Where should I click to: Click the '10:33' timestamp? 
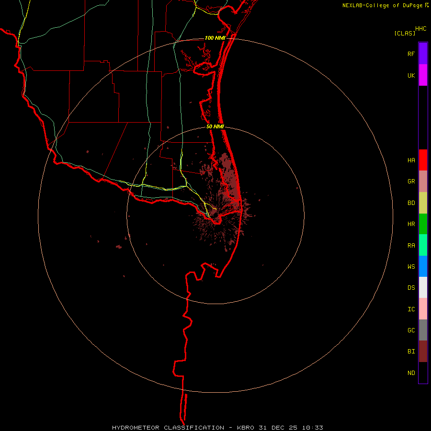pos(313,428)
